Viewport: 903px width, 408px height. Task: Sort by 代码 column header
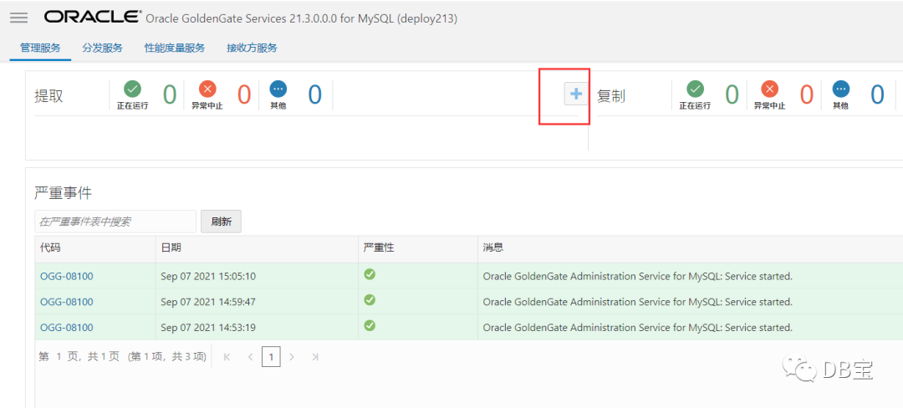pyautogui.click(x=50, y=247)
